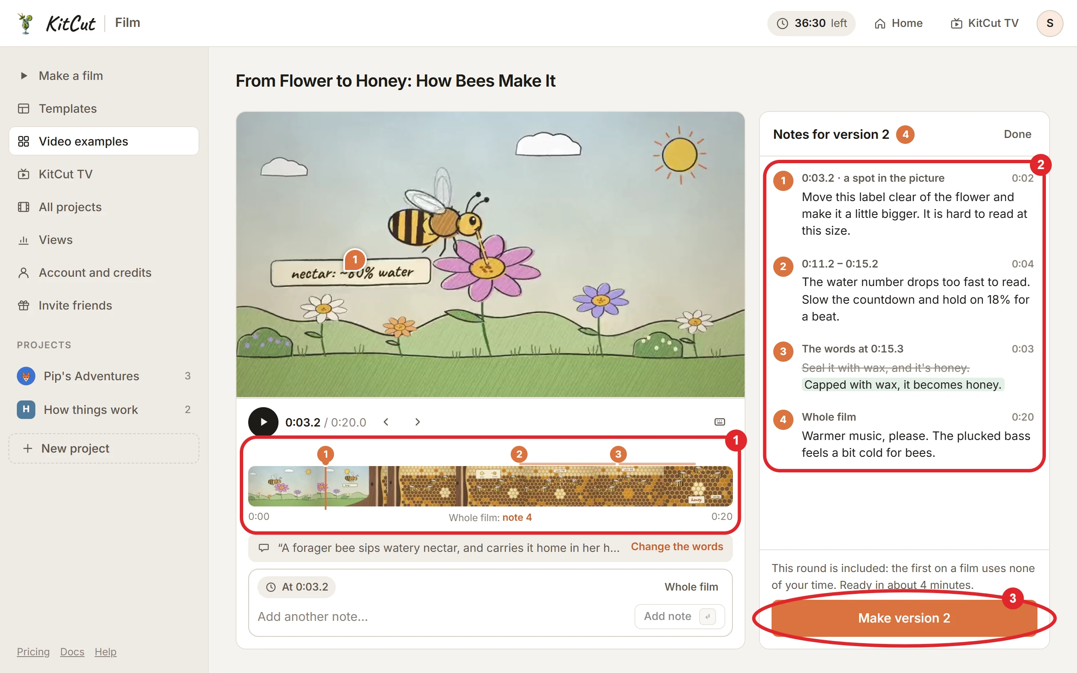Open Pip's Adventures project
Image resolution: width=1077 pixels, height=673 pixels.
(x=103, y=376)
